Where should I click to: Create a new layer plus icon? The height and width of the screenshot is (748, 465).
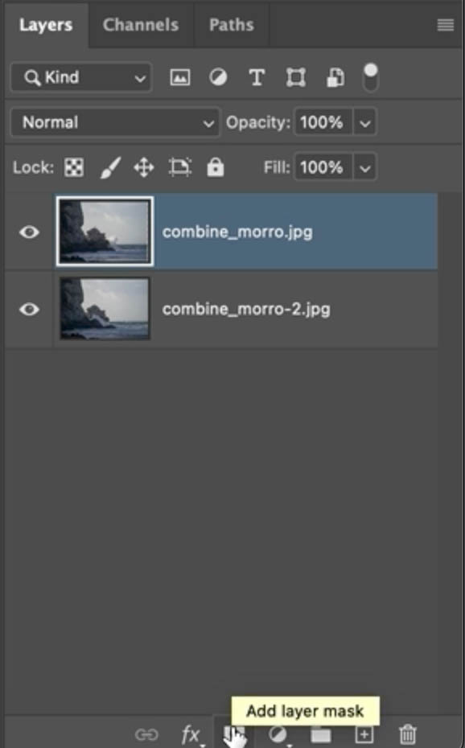pyautogui.click(x=364, y=734)
